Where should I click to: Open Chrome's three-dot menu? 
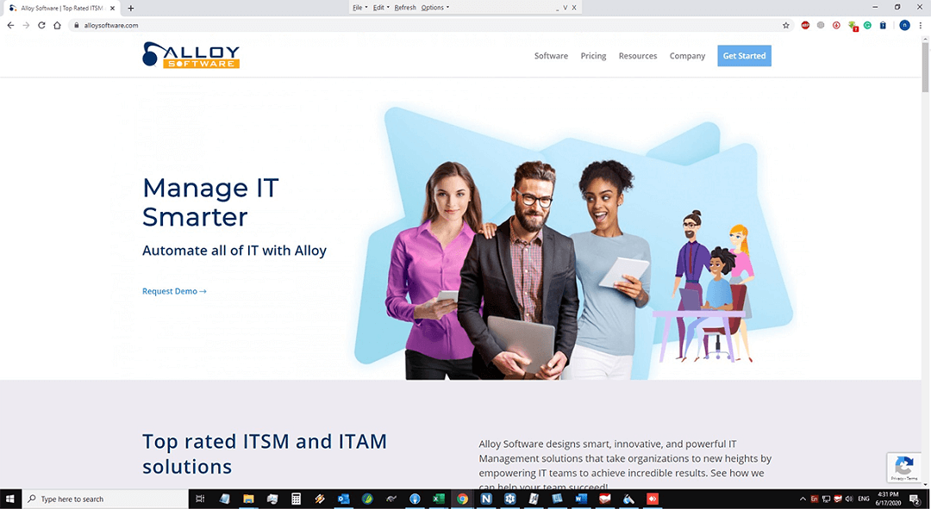pyautogui.click(x=921, y=25)
